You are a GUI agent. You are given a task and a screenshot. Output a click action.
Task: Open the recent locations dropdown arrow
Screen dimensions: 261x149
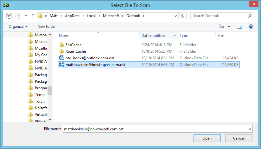(26, 16)
